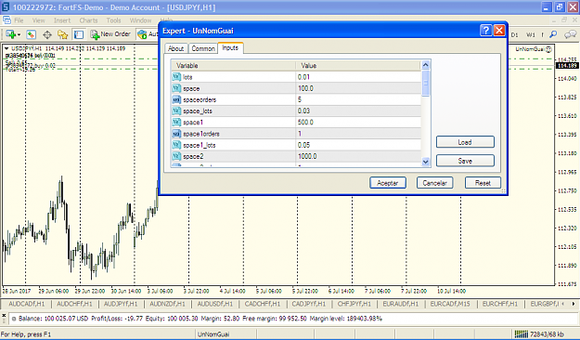Open the Tools menu
The height and width of the screenshot is (340, 580).
point(113,20)
